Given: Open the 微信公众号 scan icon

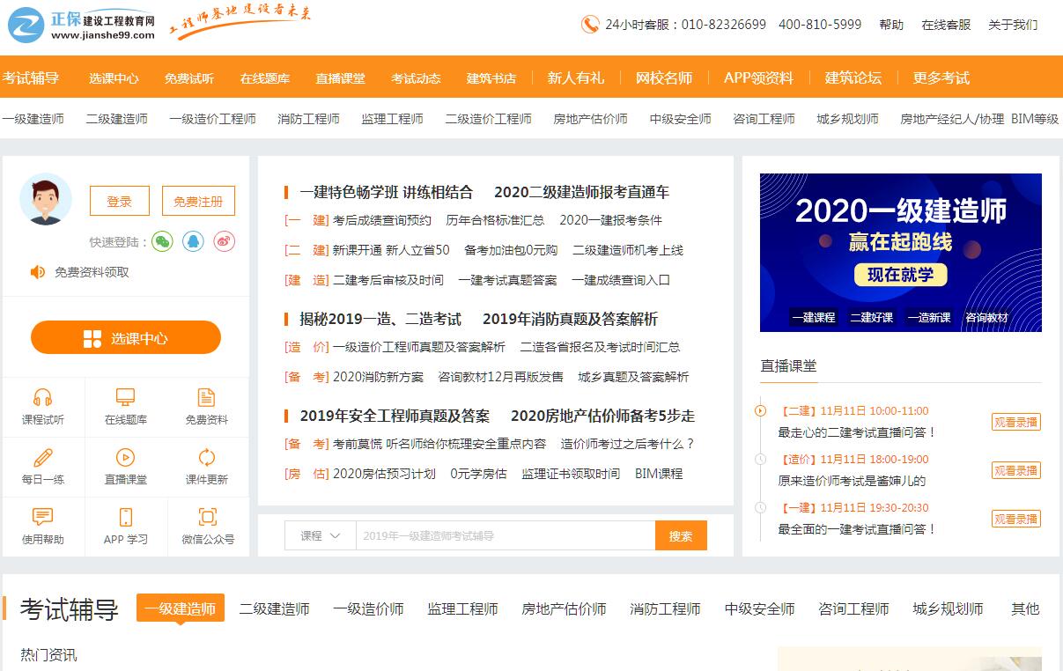Looking at the screenshot, I should 207,518.
